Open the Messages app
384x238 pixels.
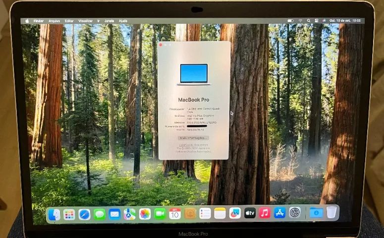point(100,215)
